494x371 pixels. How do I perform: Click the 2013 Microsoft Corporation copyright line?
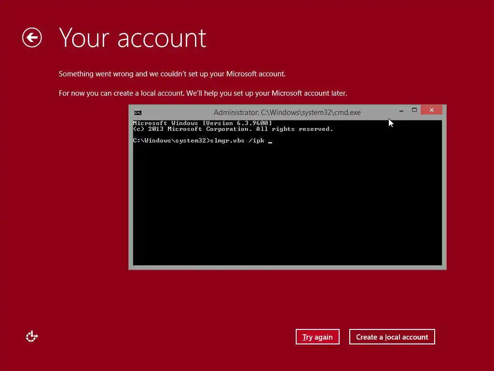(x=233, y=129)
